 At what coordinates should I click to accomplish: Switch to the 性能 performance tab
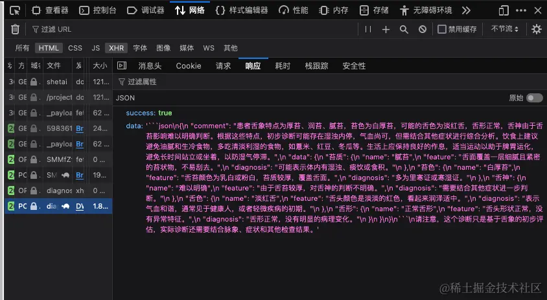pos(294,10)
